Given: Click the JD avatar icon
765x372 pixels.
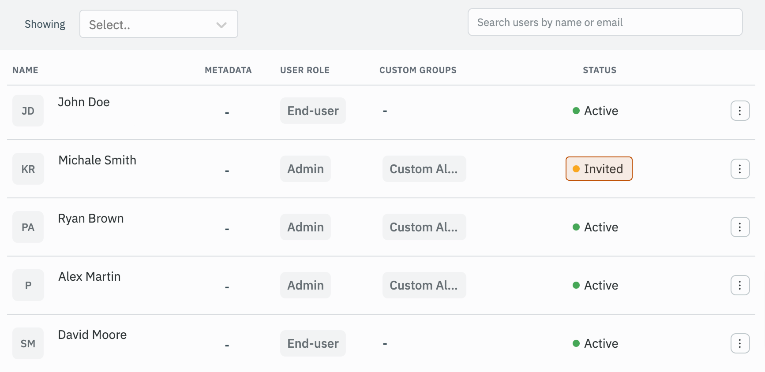Looking at the screenshot, I should (28, 111).
